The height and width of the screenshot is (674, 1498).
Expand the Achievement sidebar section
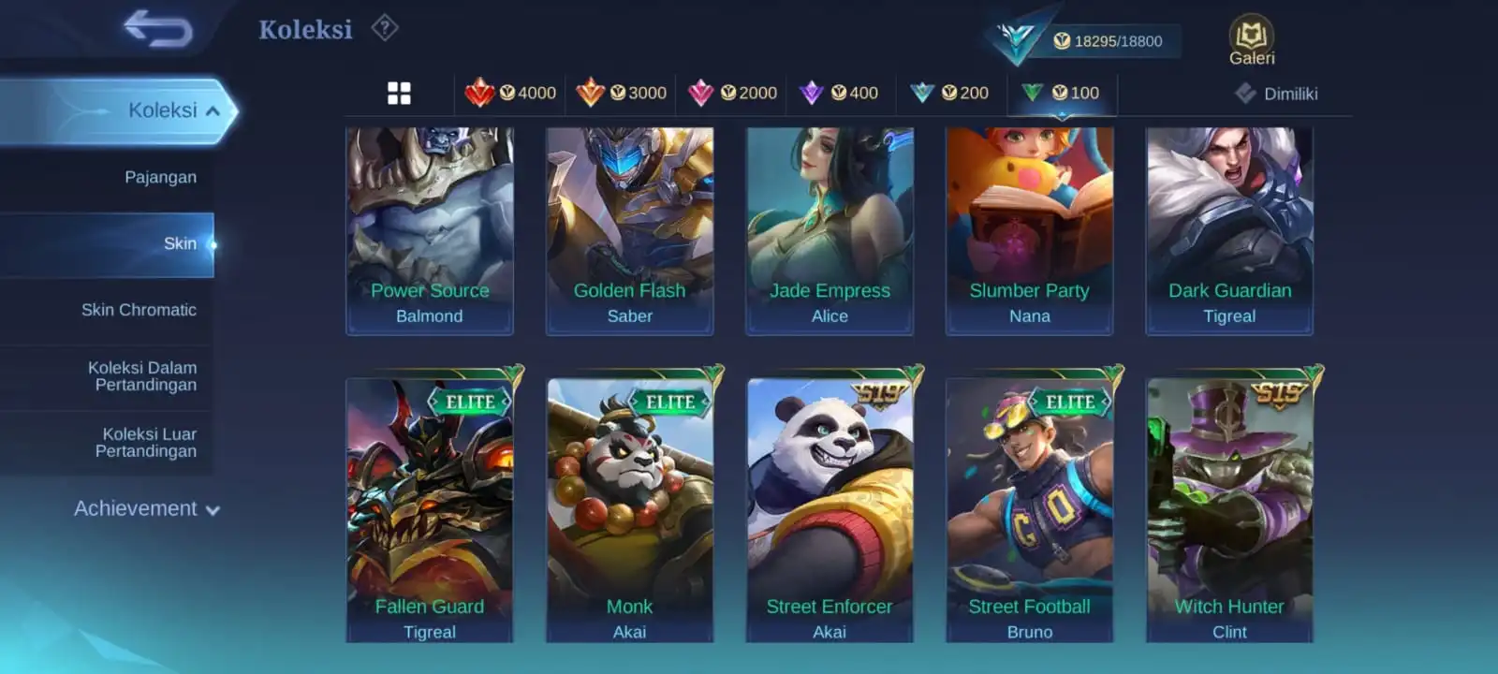147,508
